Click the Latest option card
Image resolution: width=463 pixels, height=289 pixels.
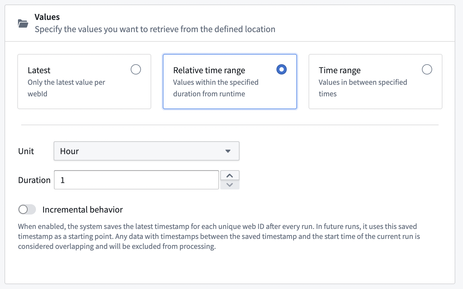tap(84, 81)
